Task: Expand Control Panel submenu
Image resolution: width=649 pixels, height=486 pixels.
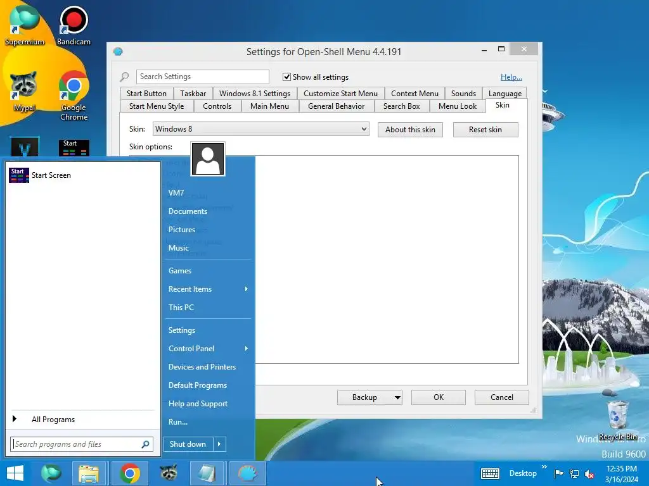Action: (247, 349)
